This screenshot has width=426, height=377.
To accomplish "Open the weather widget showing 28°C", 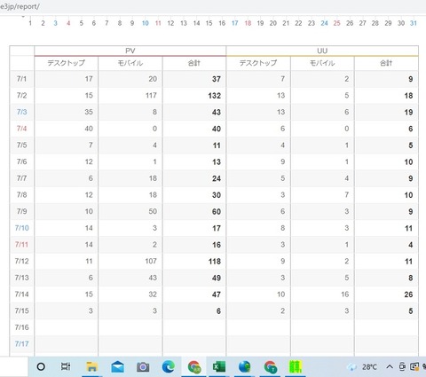I will [362, 367].
